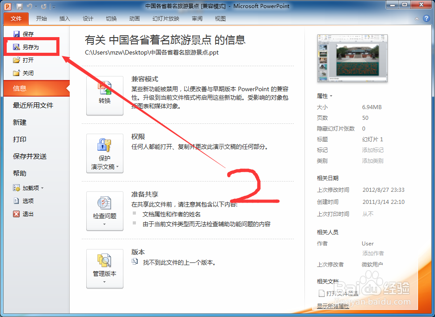Click the Redo arrow in quick access toolbar
435x317 pixels.
pyautogui.click(x=44, y=6)
